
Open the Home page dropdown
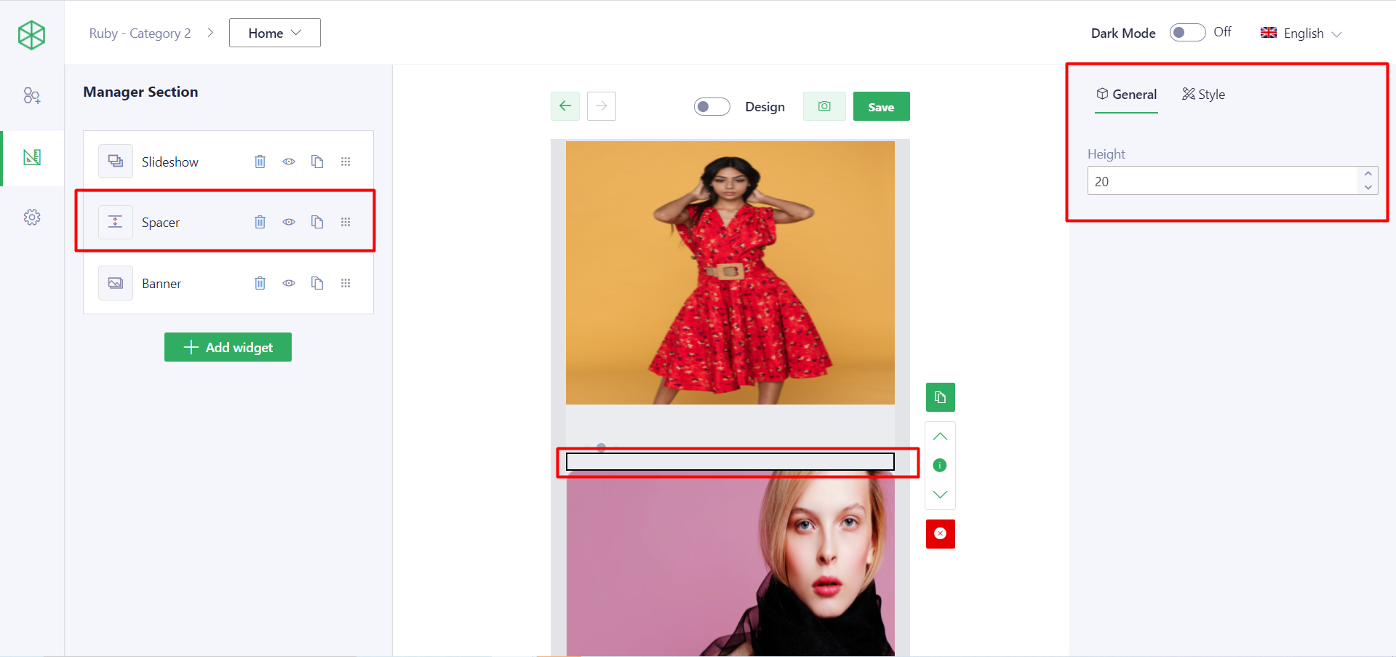274,33
